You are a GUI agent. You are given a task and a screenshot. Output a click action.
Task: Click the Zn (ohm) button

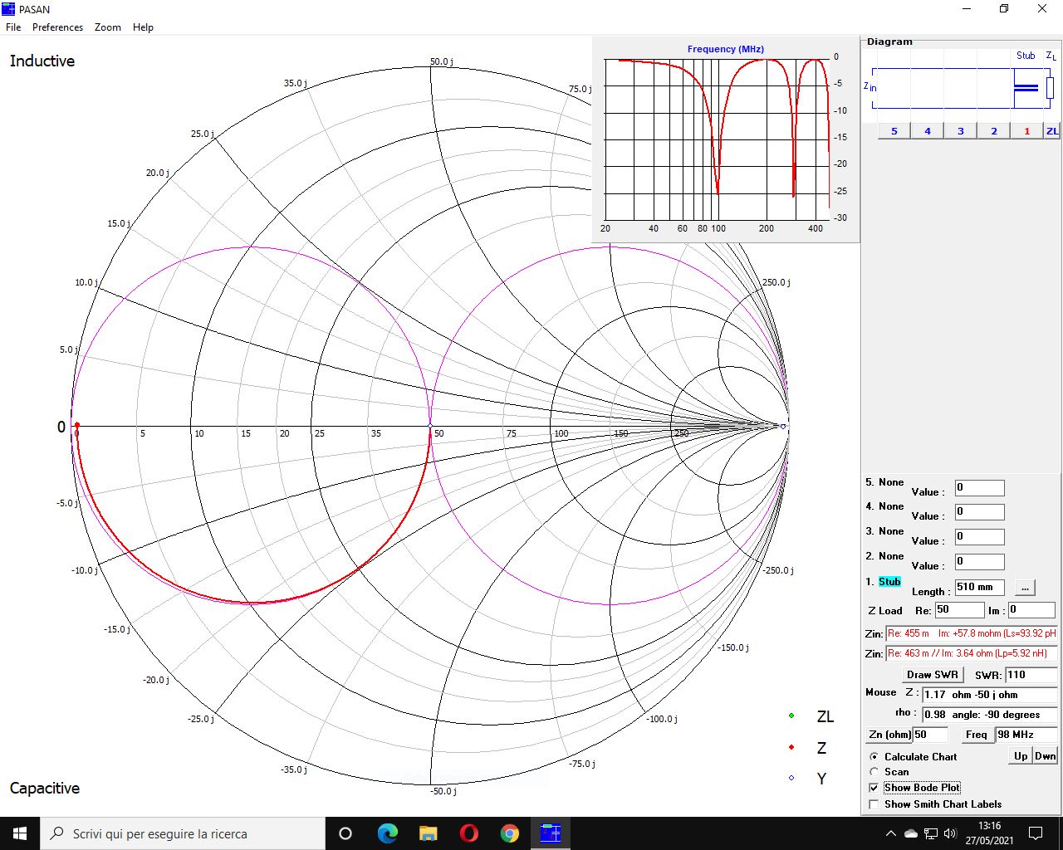(889, 735)
